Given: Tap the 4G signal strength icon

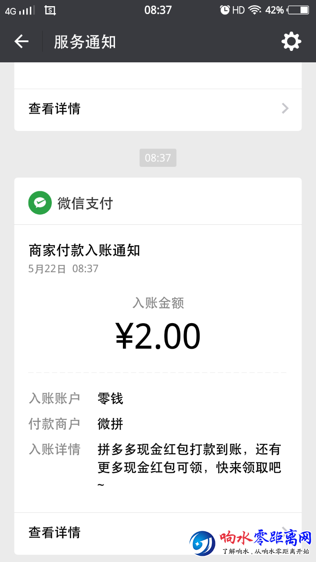Looking at the screenshot, I should (x=18, y=11).
